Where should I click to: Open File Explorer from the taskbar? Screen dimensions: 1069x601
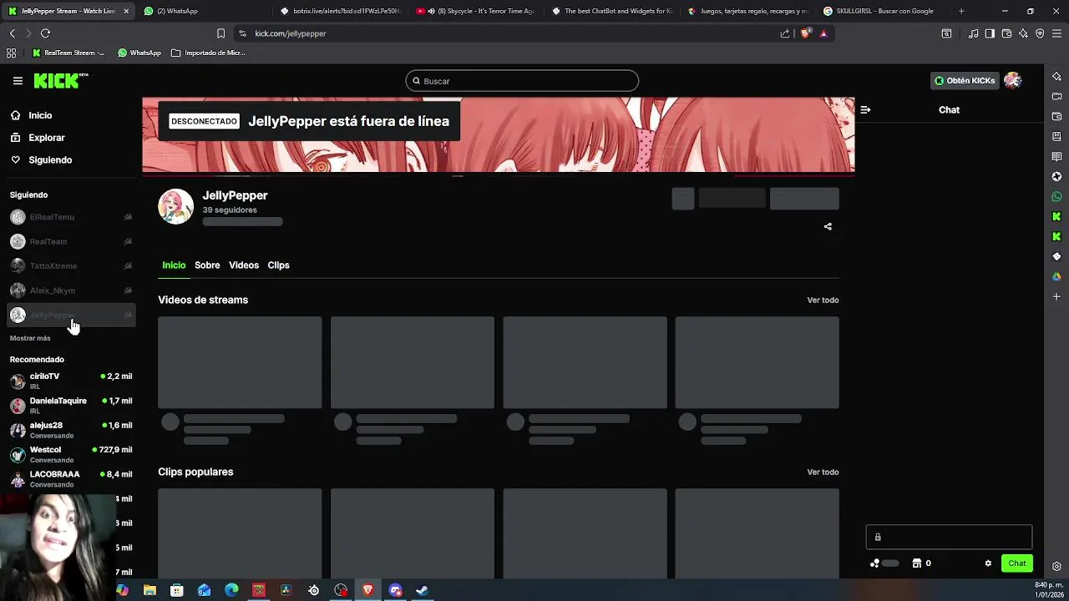[149, 590]
